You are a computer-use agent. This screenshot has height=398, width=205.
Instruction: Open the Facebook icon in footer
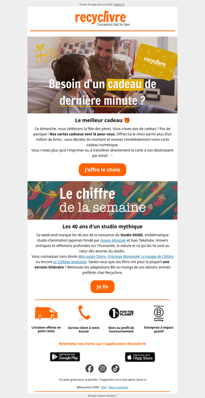[89, 368]
